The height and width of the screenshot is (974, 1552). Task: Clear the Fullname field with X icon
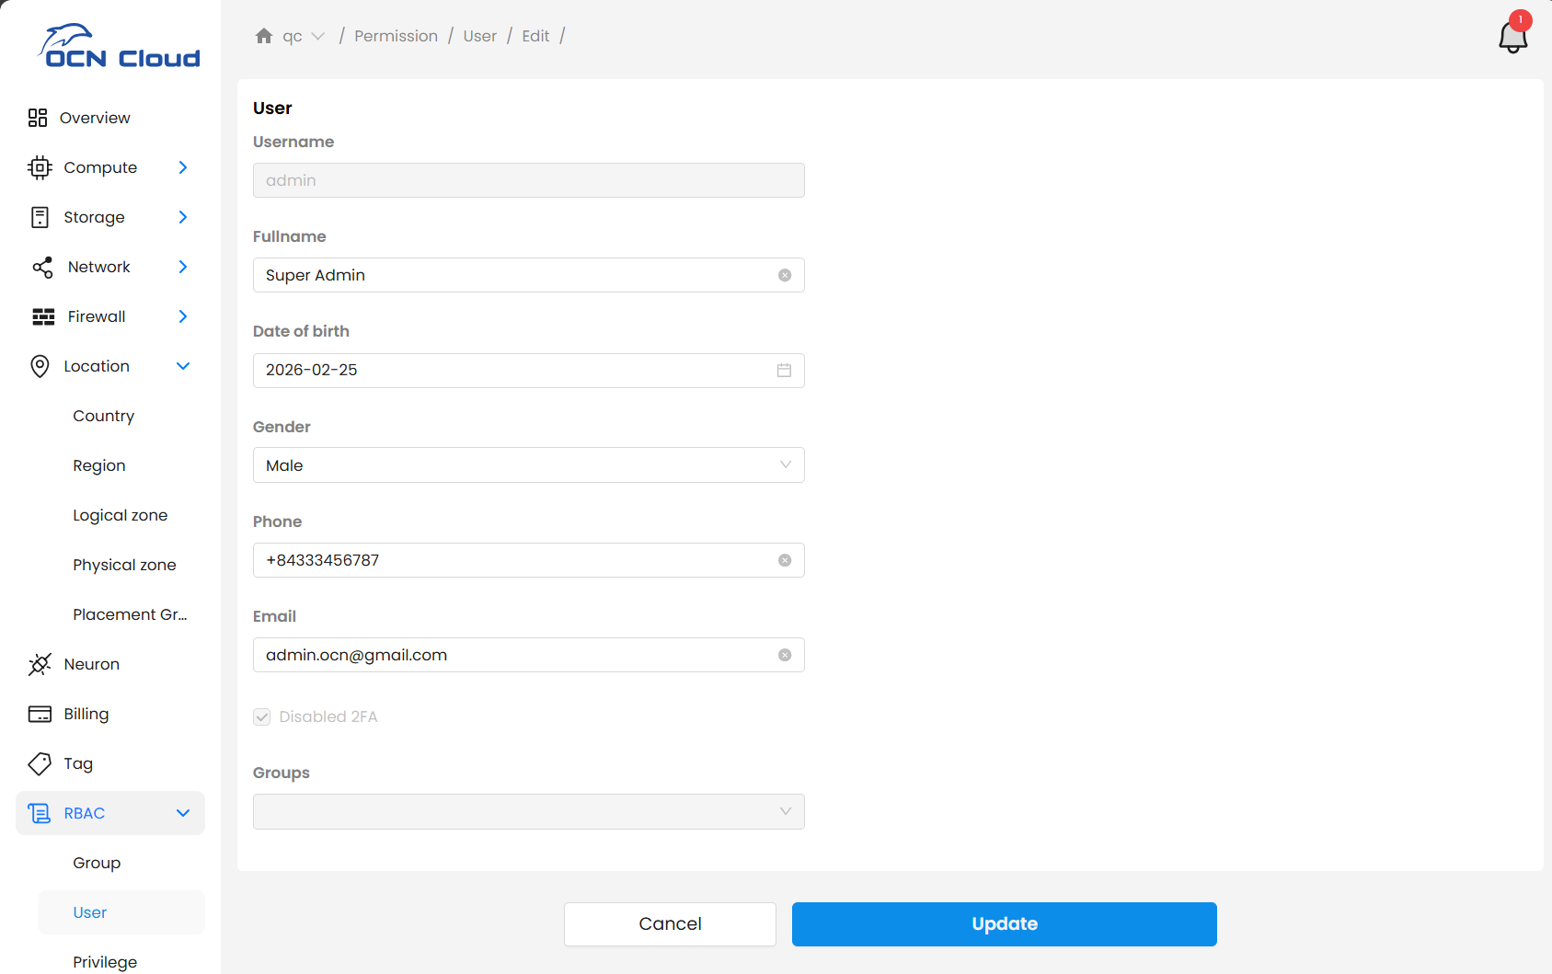click(785, 275)
